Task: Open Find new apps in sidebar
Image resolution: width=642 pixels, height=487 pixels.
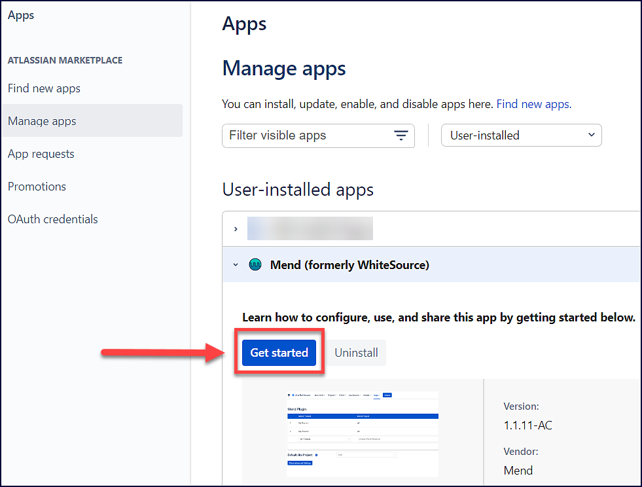Action: click(44, 88)
